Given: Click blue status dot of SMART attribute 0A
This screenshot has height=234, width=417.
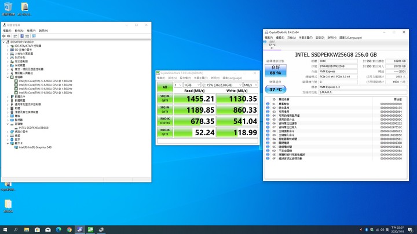Looking at the screenshot, I should (x=268, y=139).
